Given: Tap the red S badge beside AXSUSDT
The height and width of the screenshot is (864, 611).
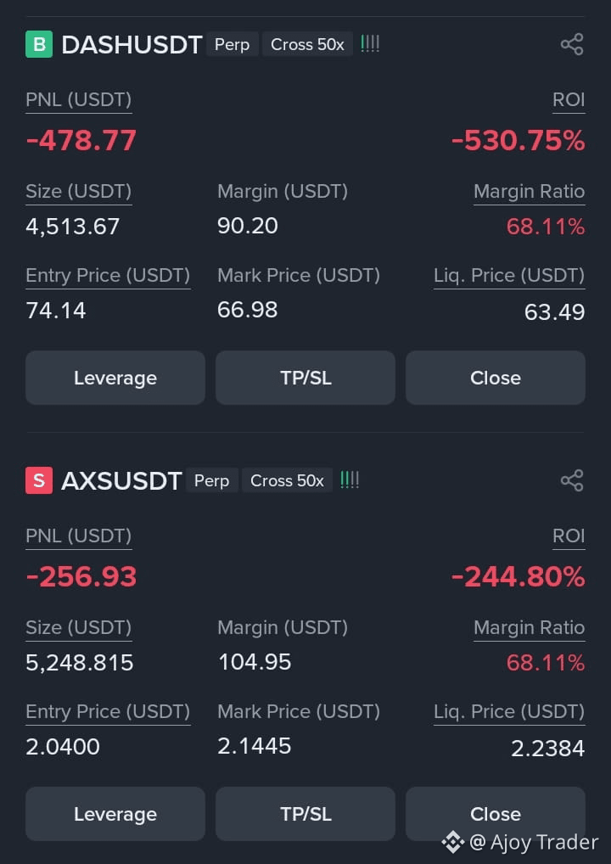Looking at the screenshot, I should [x=39, y=480].
